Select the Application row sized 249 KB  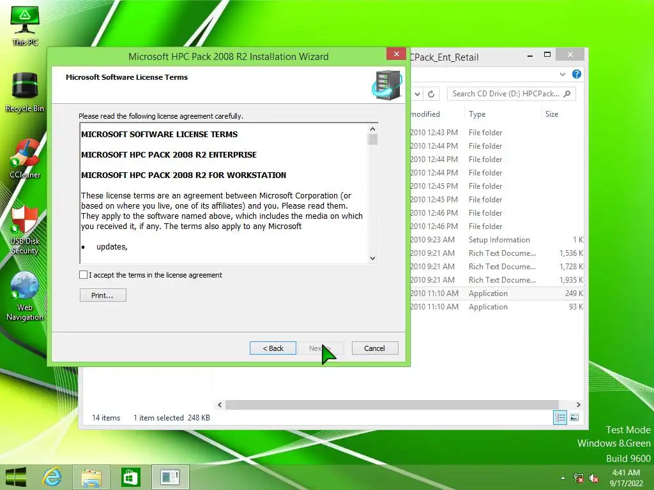click(x=497, y=293)
